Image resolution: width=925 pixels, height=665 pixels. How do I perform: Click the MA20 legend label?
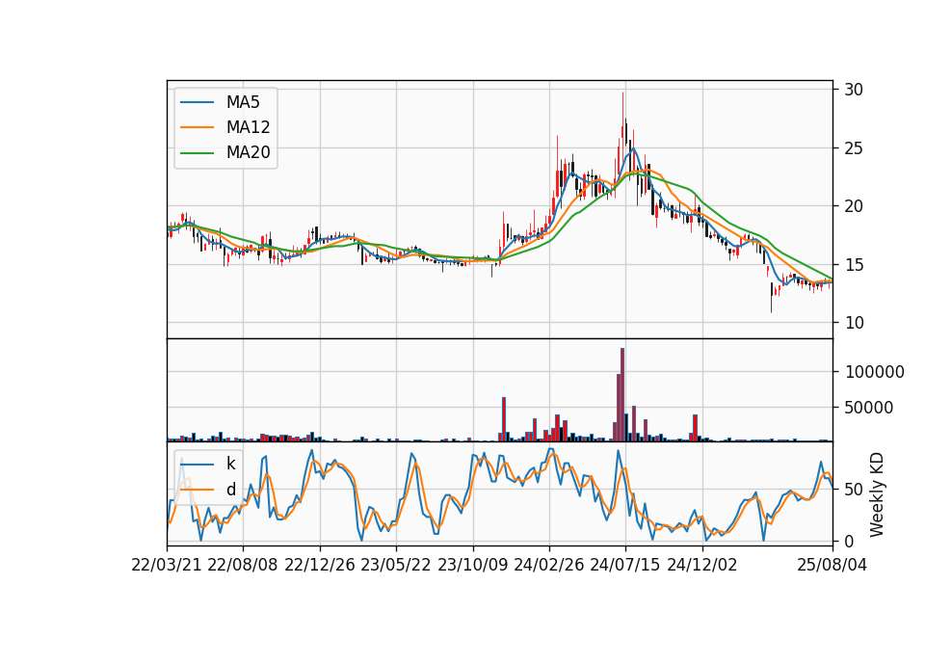[248, 152]
